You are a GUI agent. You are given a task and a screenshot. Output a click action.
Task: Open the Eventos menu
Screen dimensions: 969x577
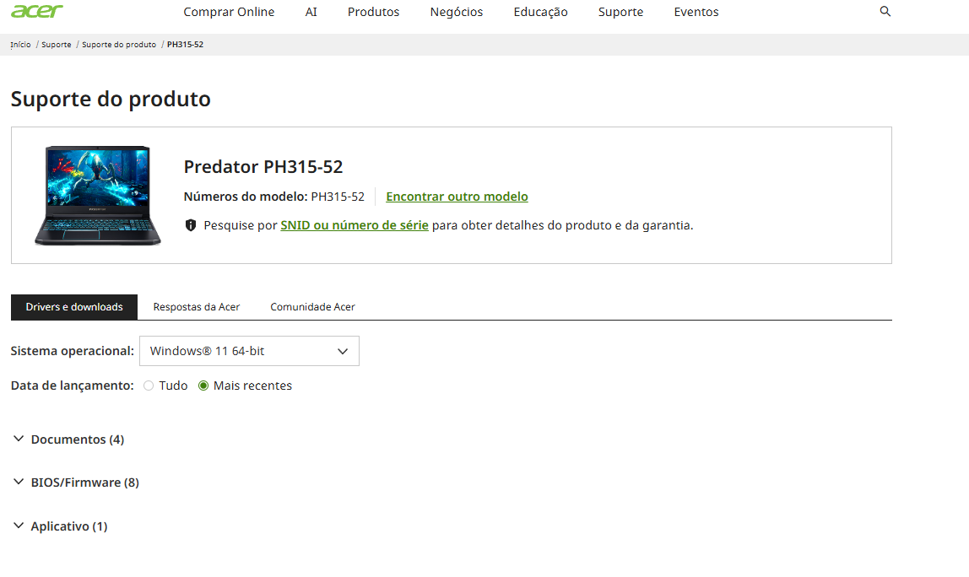pyautogui.click(x=696, y=12)
